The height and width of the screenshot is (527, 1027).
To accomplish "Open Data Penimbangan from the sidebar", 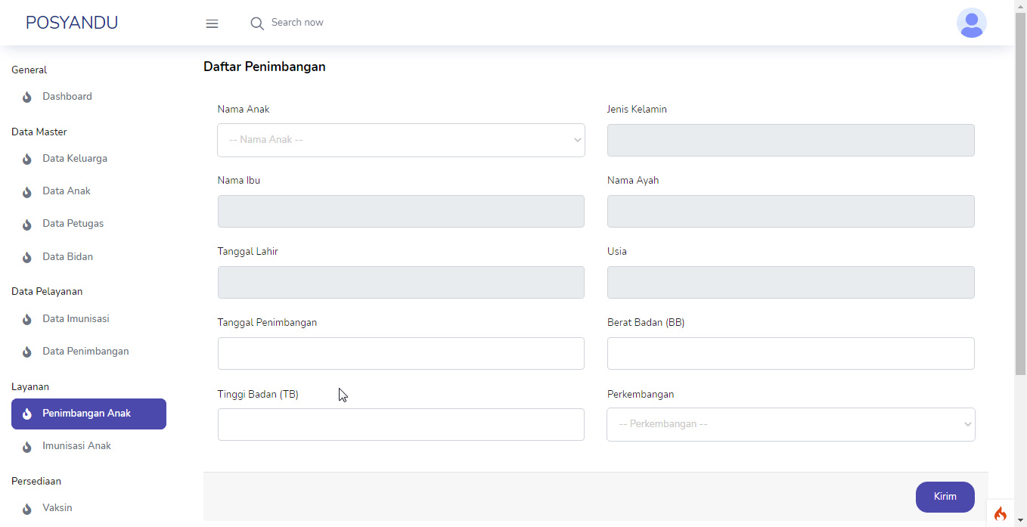I will pyautogui.click(x=86, y=351).
